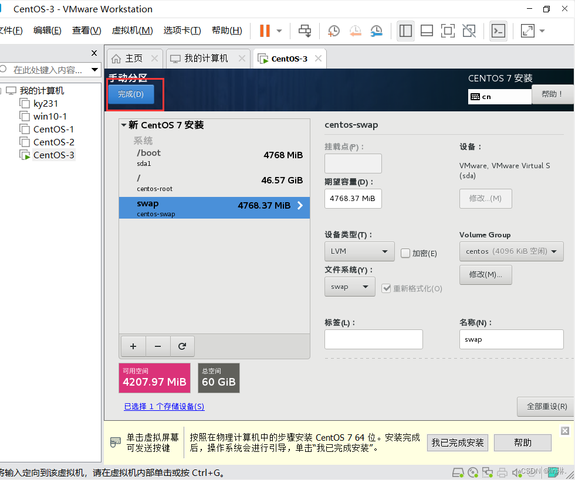Image resolution: width=575 pixels, height=480 pixels.
Task: Open the 查看(V) menu
Action: (x=87, y=30)
